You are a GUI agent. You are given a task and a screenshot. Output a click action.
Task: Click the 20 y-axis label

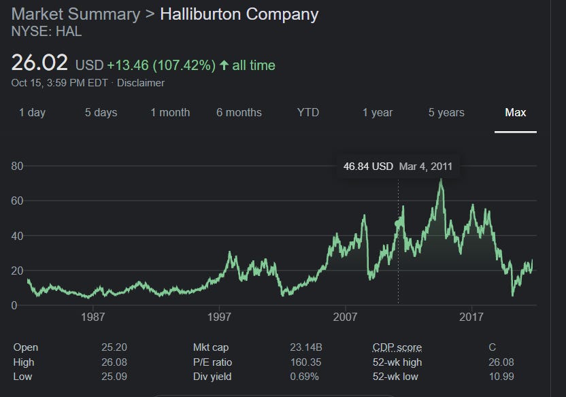click(x=17, y=271)
